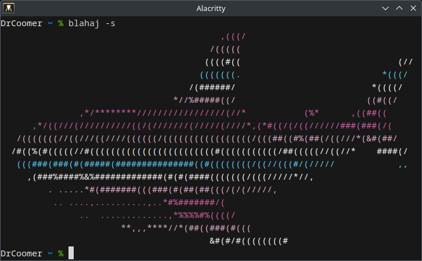Maximize the Alacritty terminal window
Image resolution: width=422 pixels, height=261 pixels.
(399, 8)
